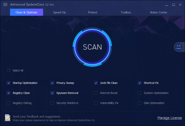This screenshot has width=185, height=126.
Task: Maximize the Advanced SystemCare window
Action: (x=174, y=5)
